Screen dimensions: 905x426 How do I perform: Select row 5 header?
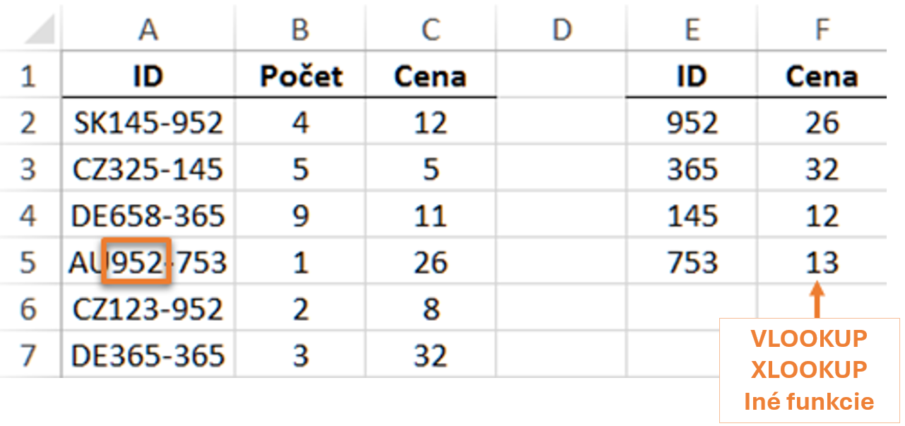28,263
